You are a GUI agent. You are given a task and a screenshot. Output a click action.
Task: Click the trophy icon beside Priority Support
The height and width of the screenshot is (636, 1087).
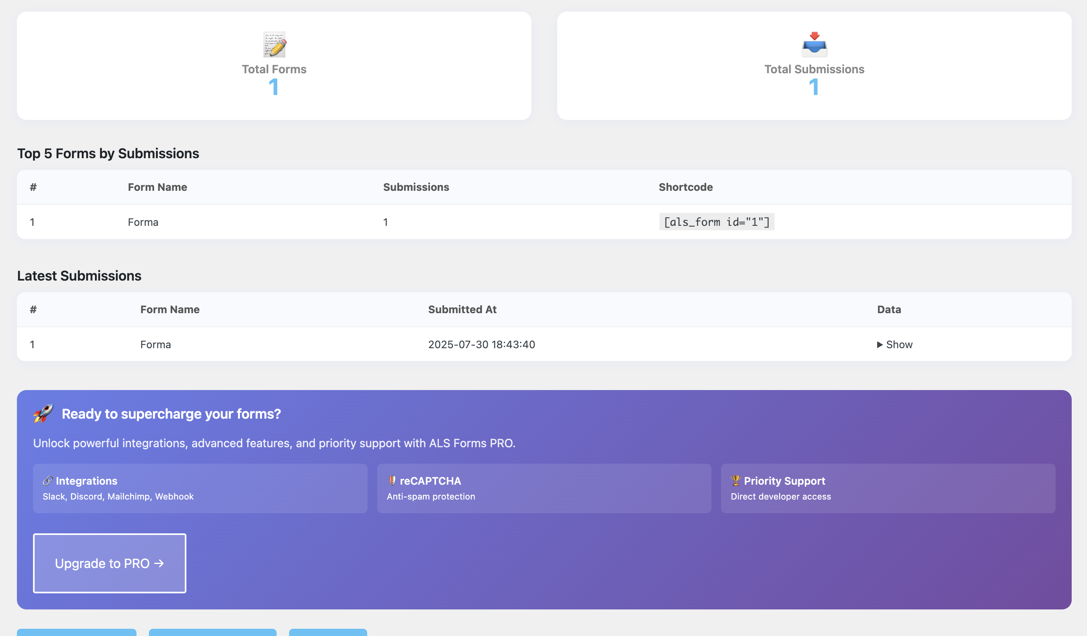coord(736,480)
